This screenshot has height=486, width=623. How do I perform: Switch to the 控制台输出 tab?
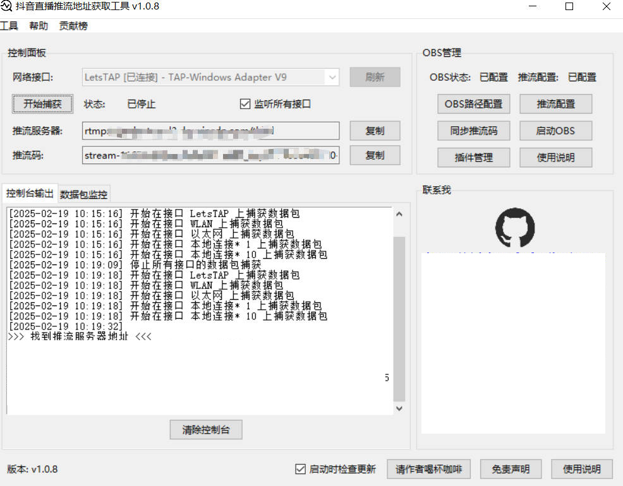click(x=30, y=193)
